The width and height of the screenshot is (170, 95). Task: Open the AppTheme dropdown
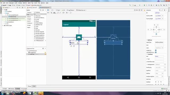point(71,10)
